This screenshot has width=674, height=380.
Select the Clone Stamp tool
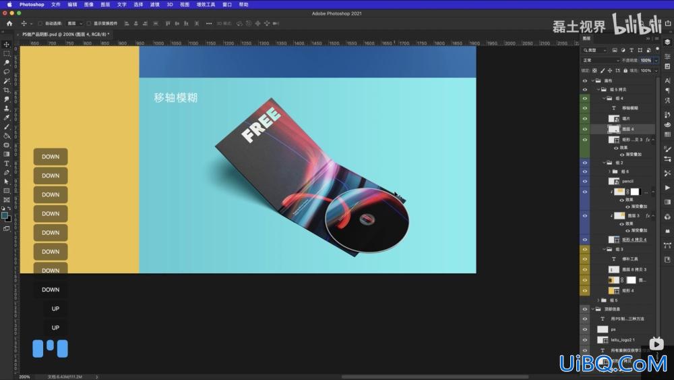coord(7,109)
